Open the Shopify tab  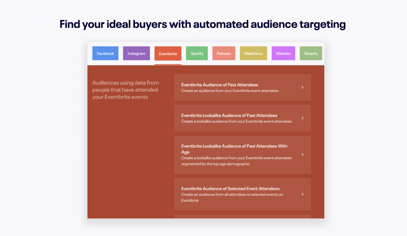click(x=311, y=53)
